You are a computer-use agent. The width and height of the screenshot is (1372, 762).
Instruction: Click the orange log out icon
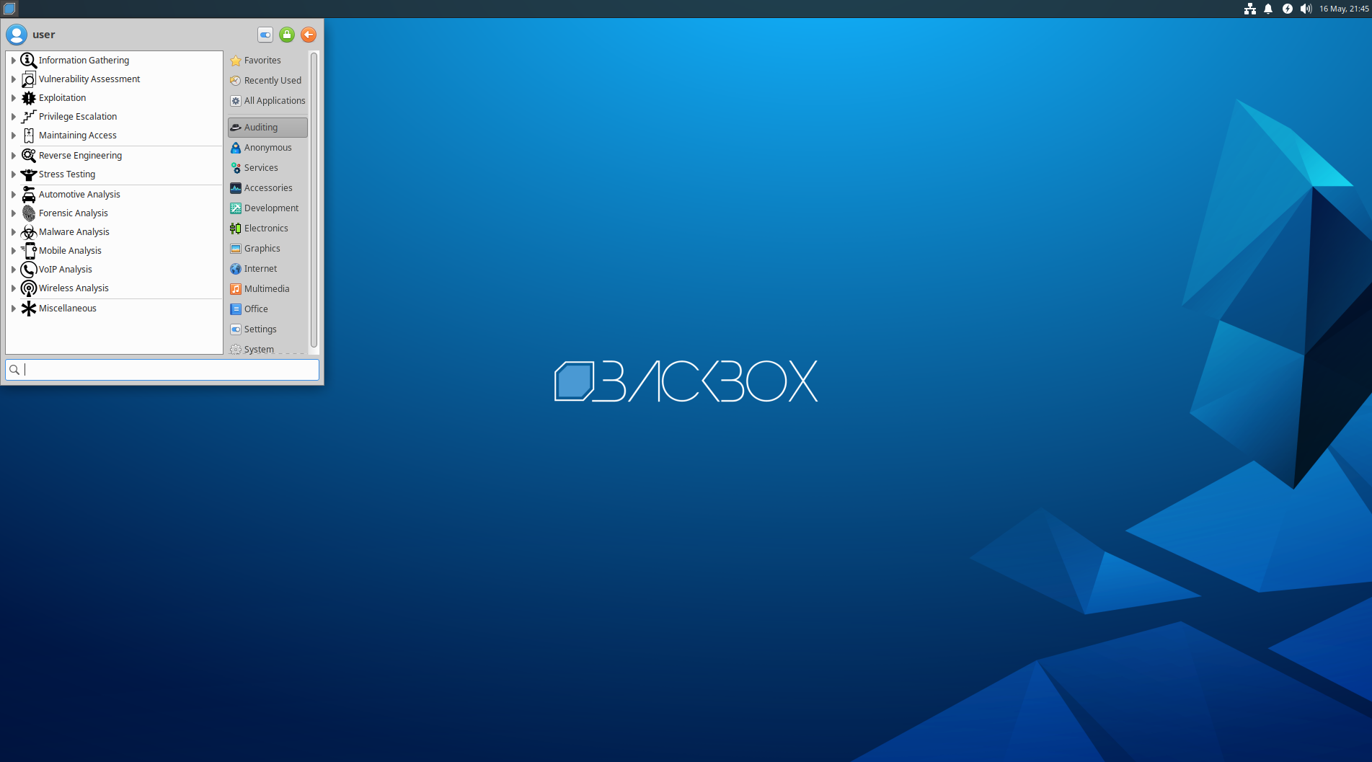pyautogui.click(x=309, y=35)
